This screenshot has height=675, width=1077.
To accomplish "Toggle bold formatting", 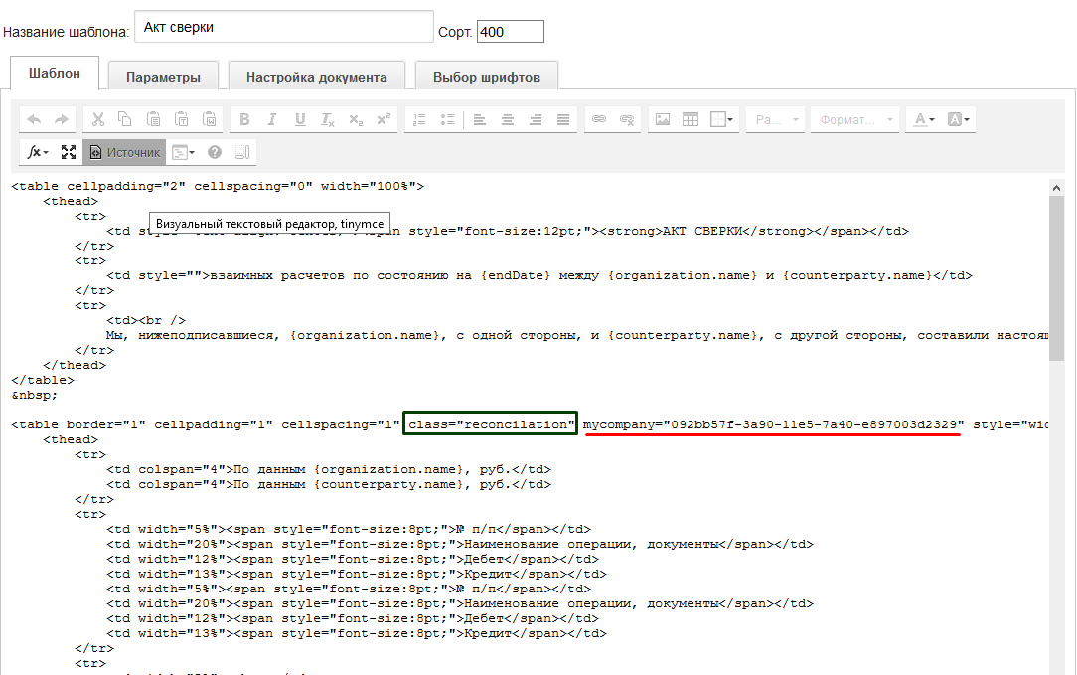I will click(x=244, y=119).
